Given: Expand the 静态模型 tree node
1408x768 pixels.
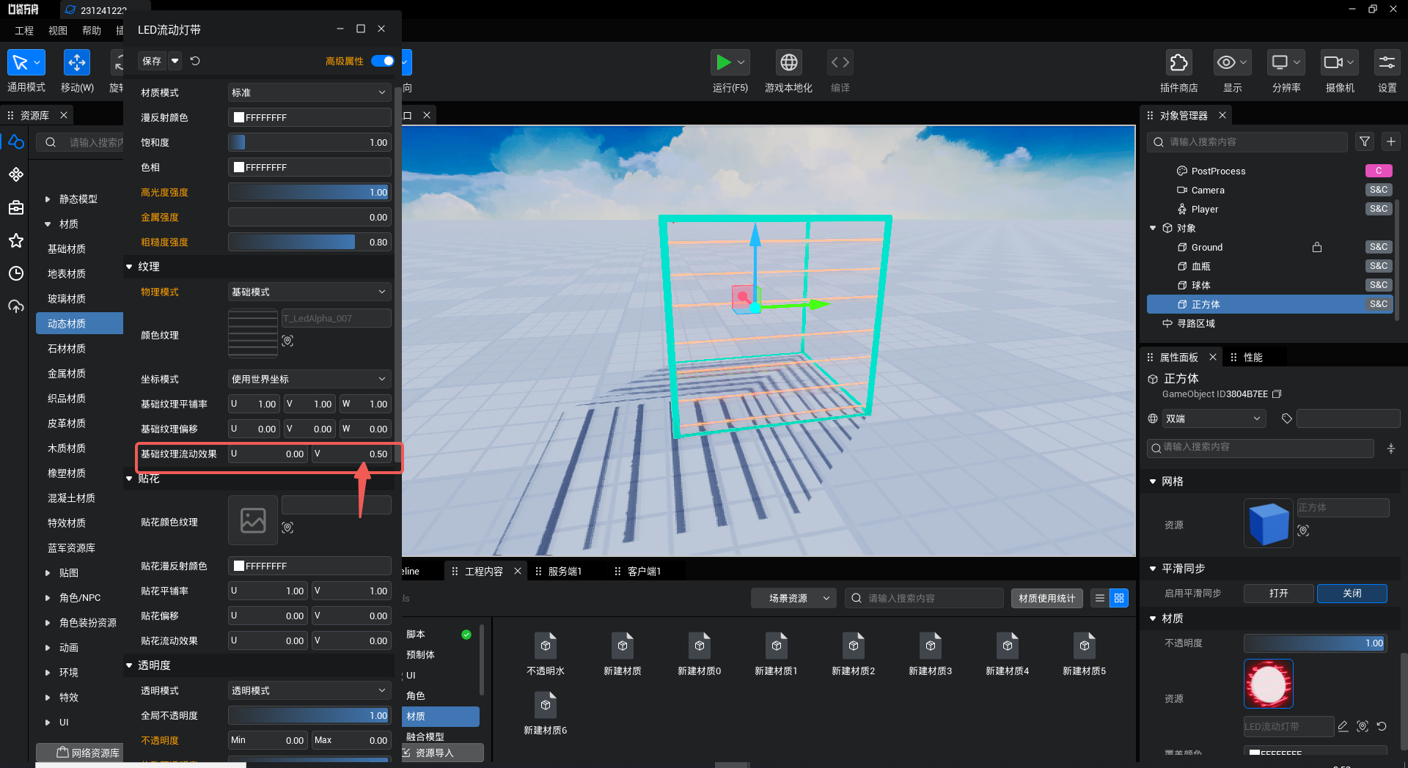Looking at the screenshot, I should (48, 199).
